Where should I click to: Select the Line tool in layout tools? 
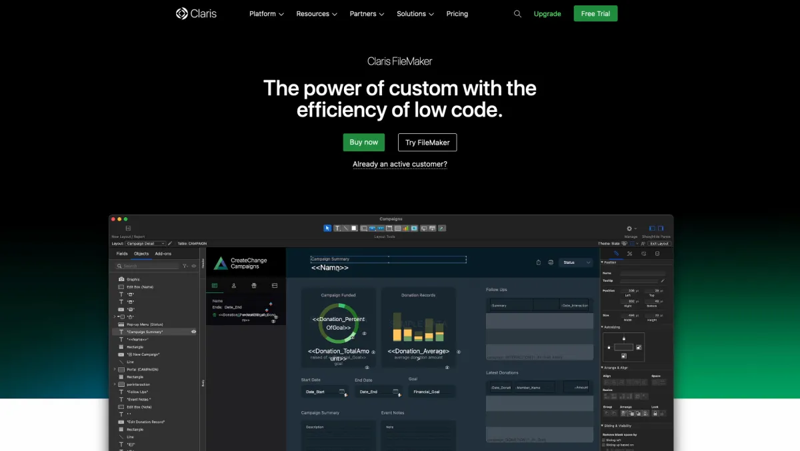pos(346,228)
